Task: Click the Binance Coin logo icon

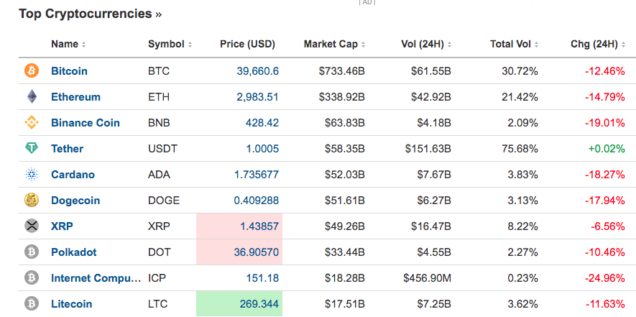Action: pos(31,123)
